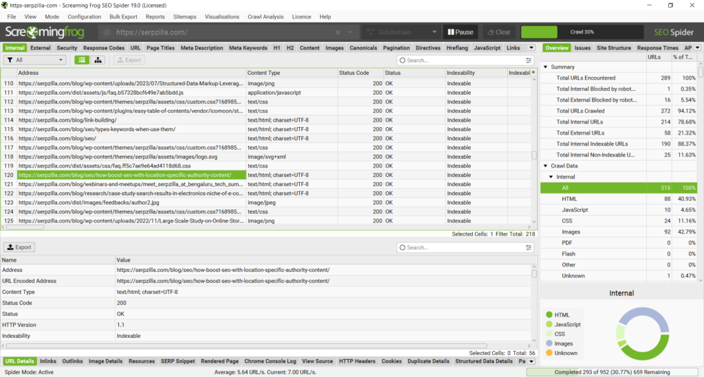Collapse the Internal tree node
The width and height of the screenshot is (704, 377).
click(551, 177)
